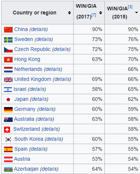This screenshot has width=140, height=174.
Task: Click the Czech Republic flag icon
Action: click(8, 50)
